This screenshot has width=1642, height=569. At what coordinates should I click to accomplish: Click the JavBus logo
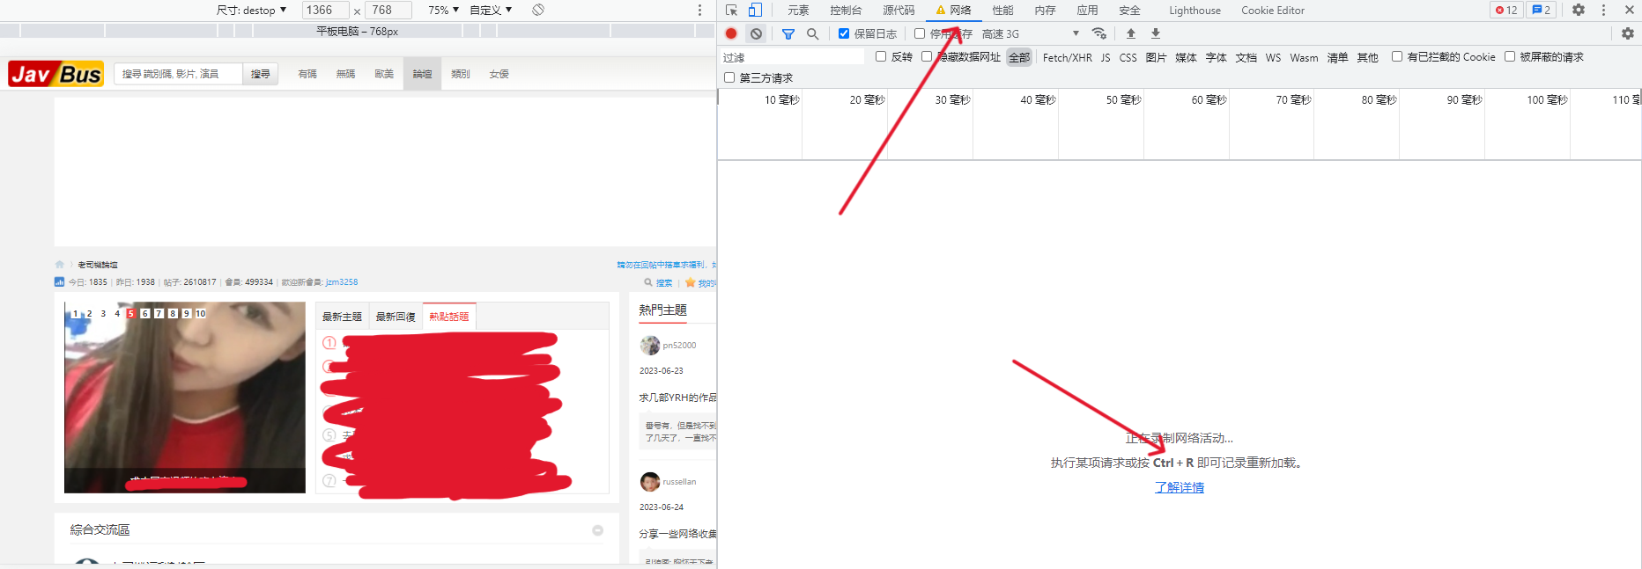(55, 74)
